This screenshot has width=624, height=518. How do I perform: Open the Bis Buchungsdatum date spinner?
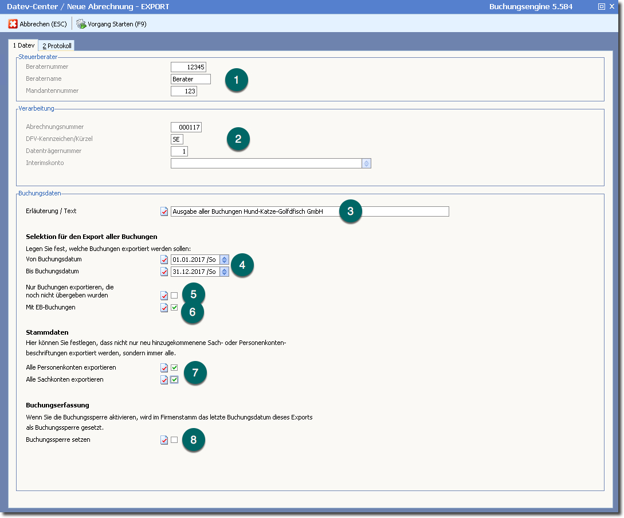(224, 272)
